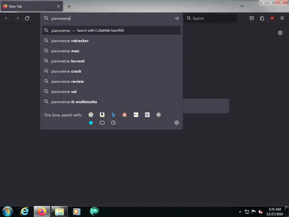Open the taskbar clock showing 2:35 AM
Image resolution: width=289 pixels, height=217 pixels.
click(x=275, y=212)
